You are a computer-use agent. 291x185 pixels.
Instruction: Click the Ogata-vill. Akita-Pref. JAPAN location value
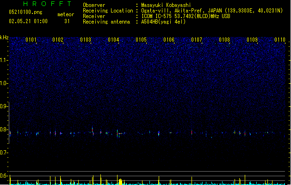212,11
